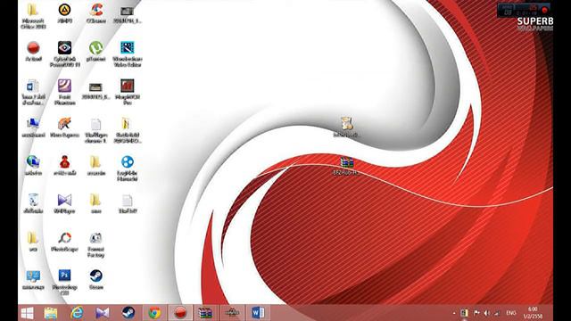The width and height of the screenshot is (571, 321).
Task: Select the Wondershare Video Editor shortcut
Action: [127, 53]
